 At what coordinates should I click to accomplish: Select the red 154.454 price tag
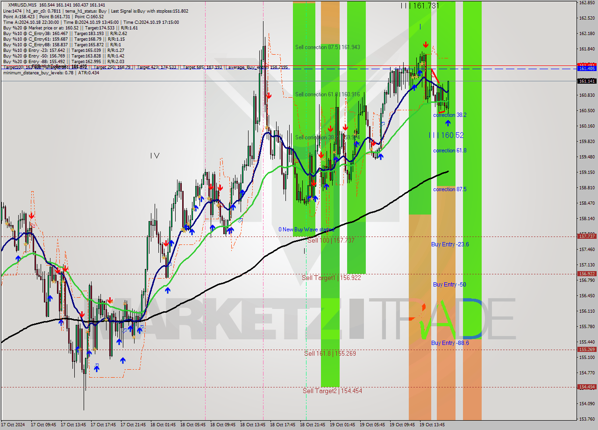(x=587, y=387)
